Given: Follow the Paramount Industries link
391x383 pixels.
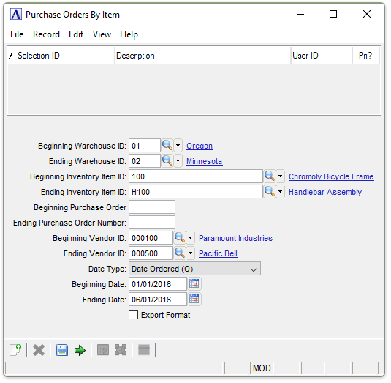Looking at the screenshot, I should pos(235,238).
